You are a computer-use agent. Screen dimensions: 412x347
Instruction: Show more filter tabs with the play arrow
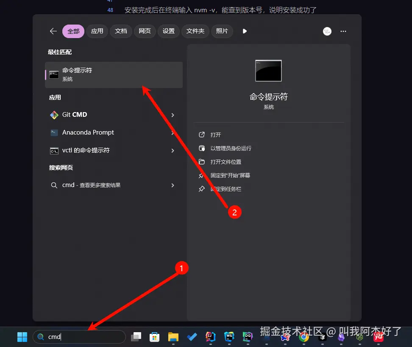pos(245,31)
